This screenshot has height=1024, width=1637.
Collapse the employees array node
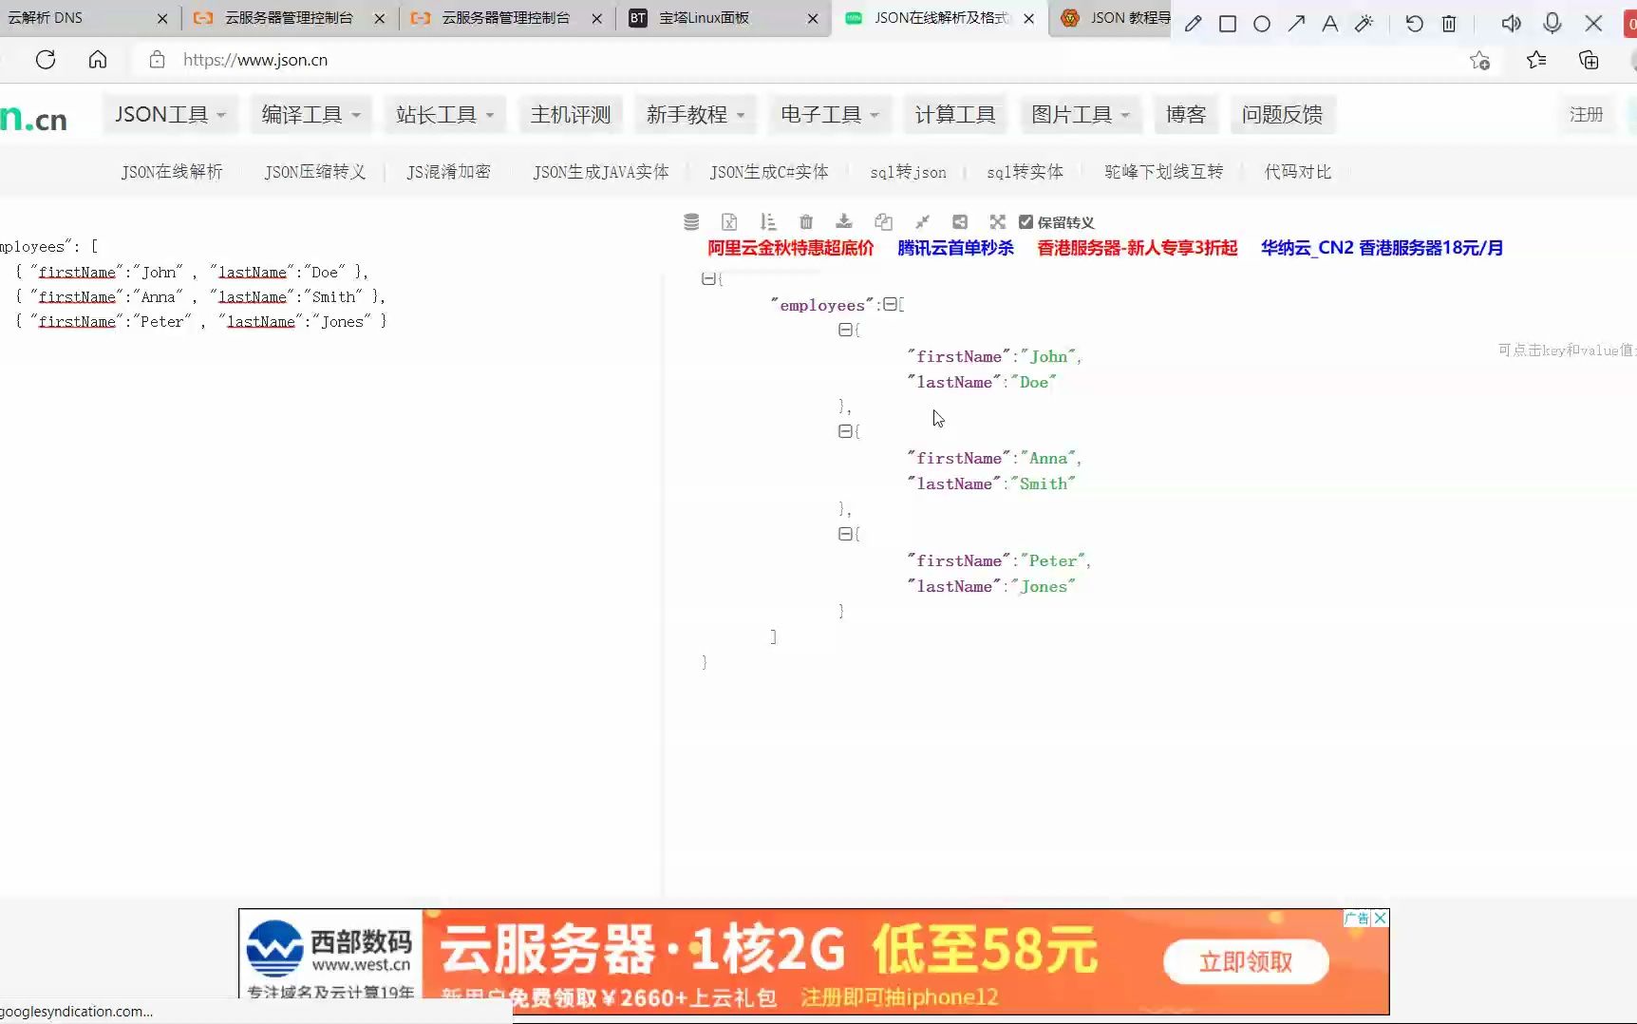point(890,304)
